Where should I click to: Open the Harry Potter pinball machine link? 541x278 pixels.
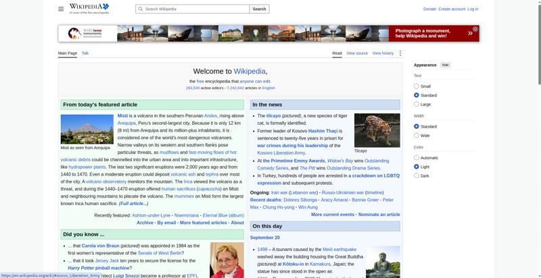[98, 268]
